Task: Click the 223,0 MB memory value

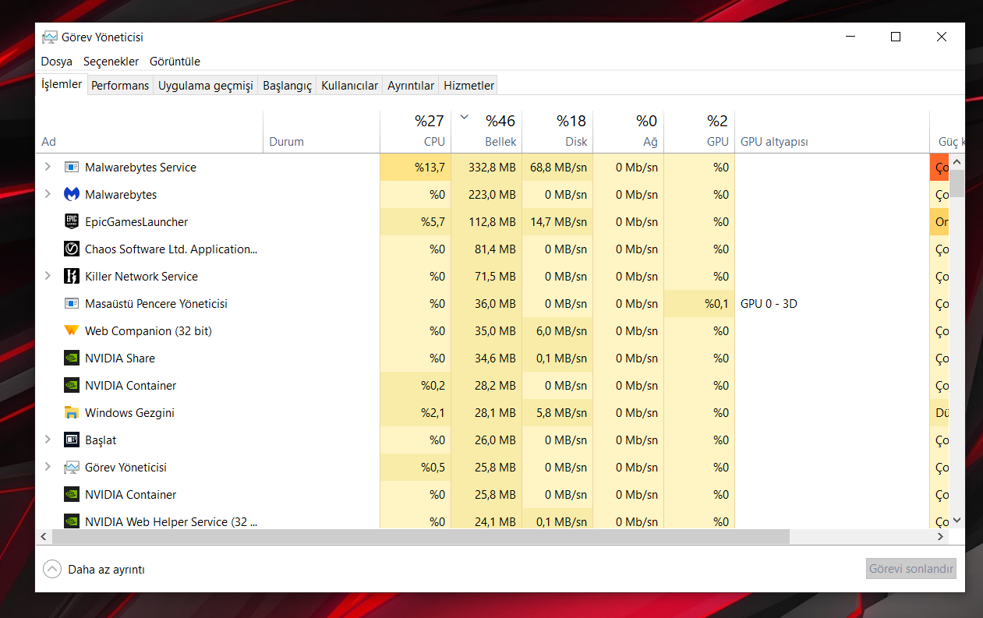Action: (x=492, y=195)
